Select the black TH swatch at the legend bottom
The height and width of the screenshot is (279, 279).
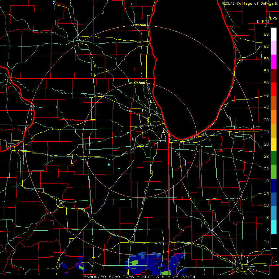tap(274, 241)
